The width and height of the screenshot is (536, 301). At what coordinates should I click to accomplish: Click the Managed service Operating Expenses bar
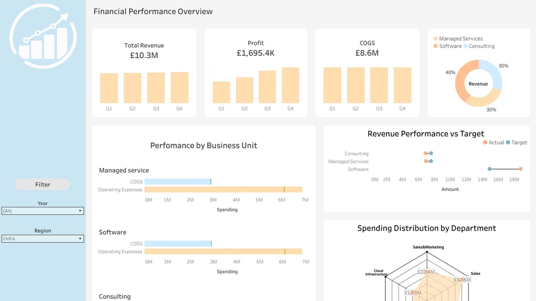pyautogui.click(x=223, y=190)
